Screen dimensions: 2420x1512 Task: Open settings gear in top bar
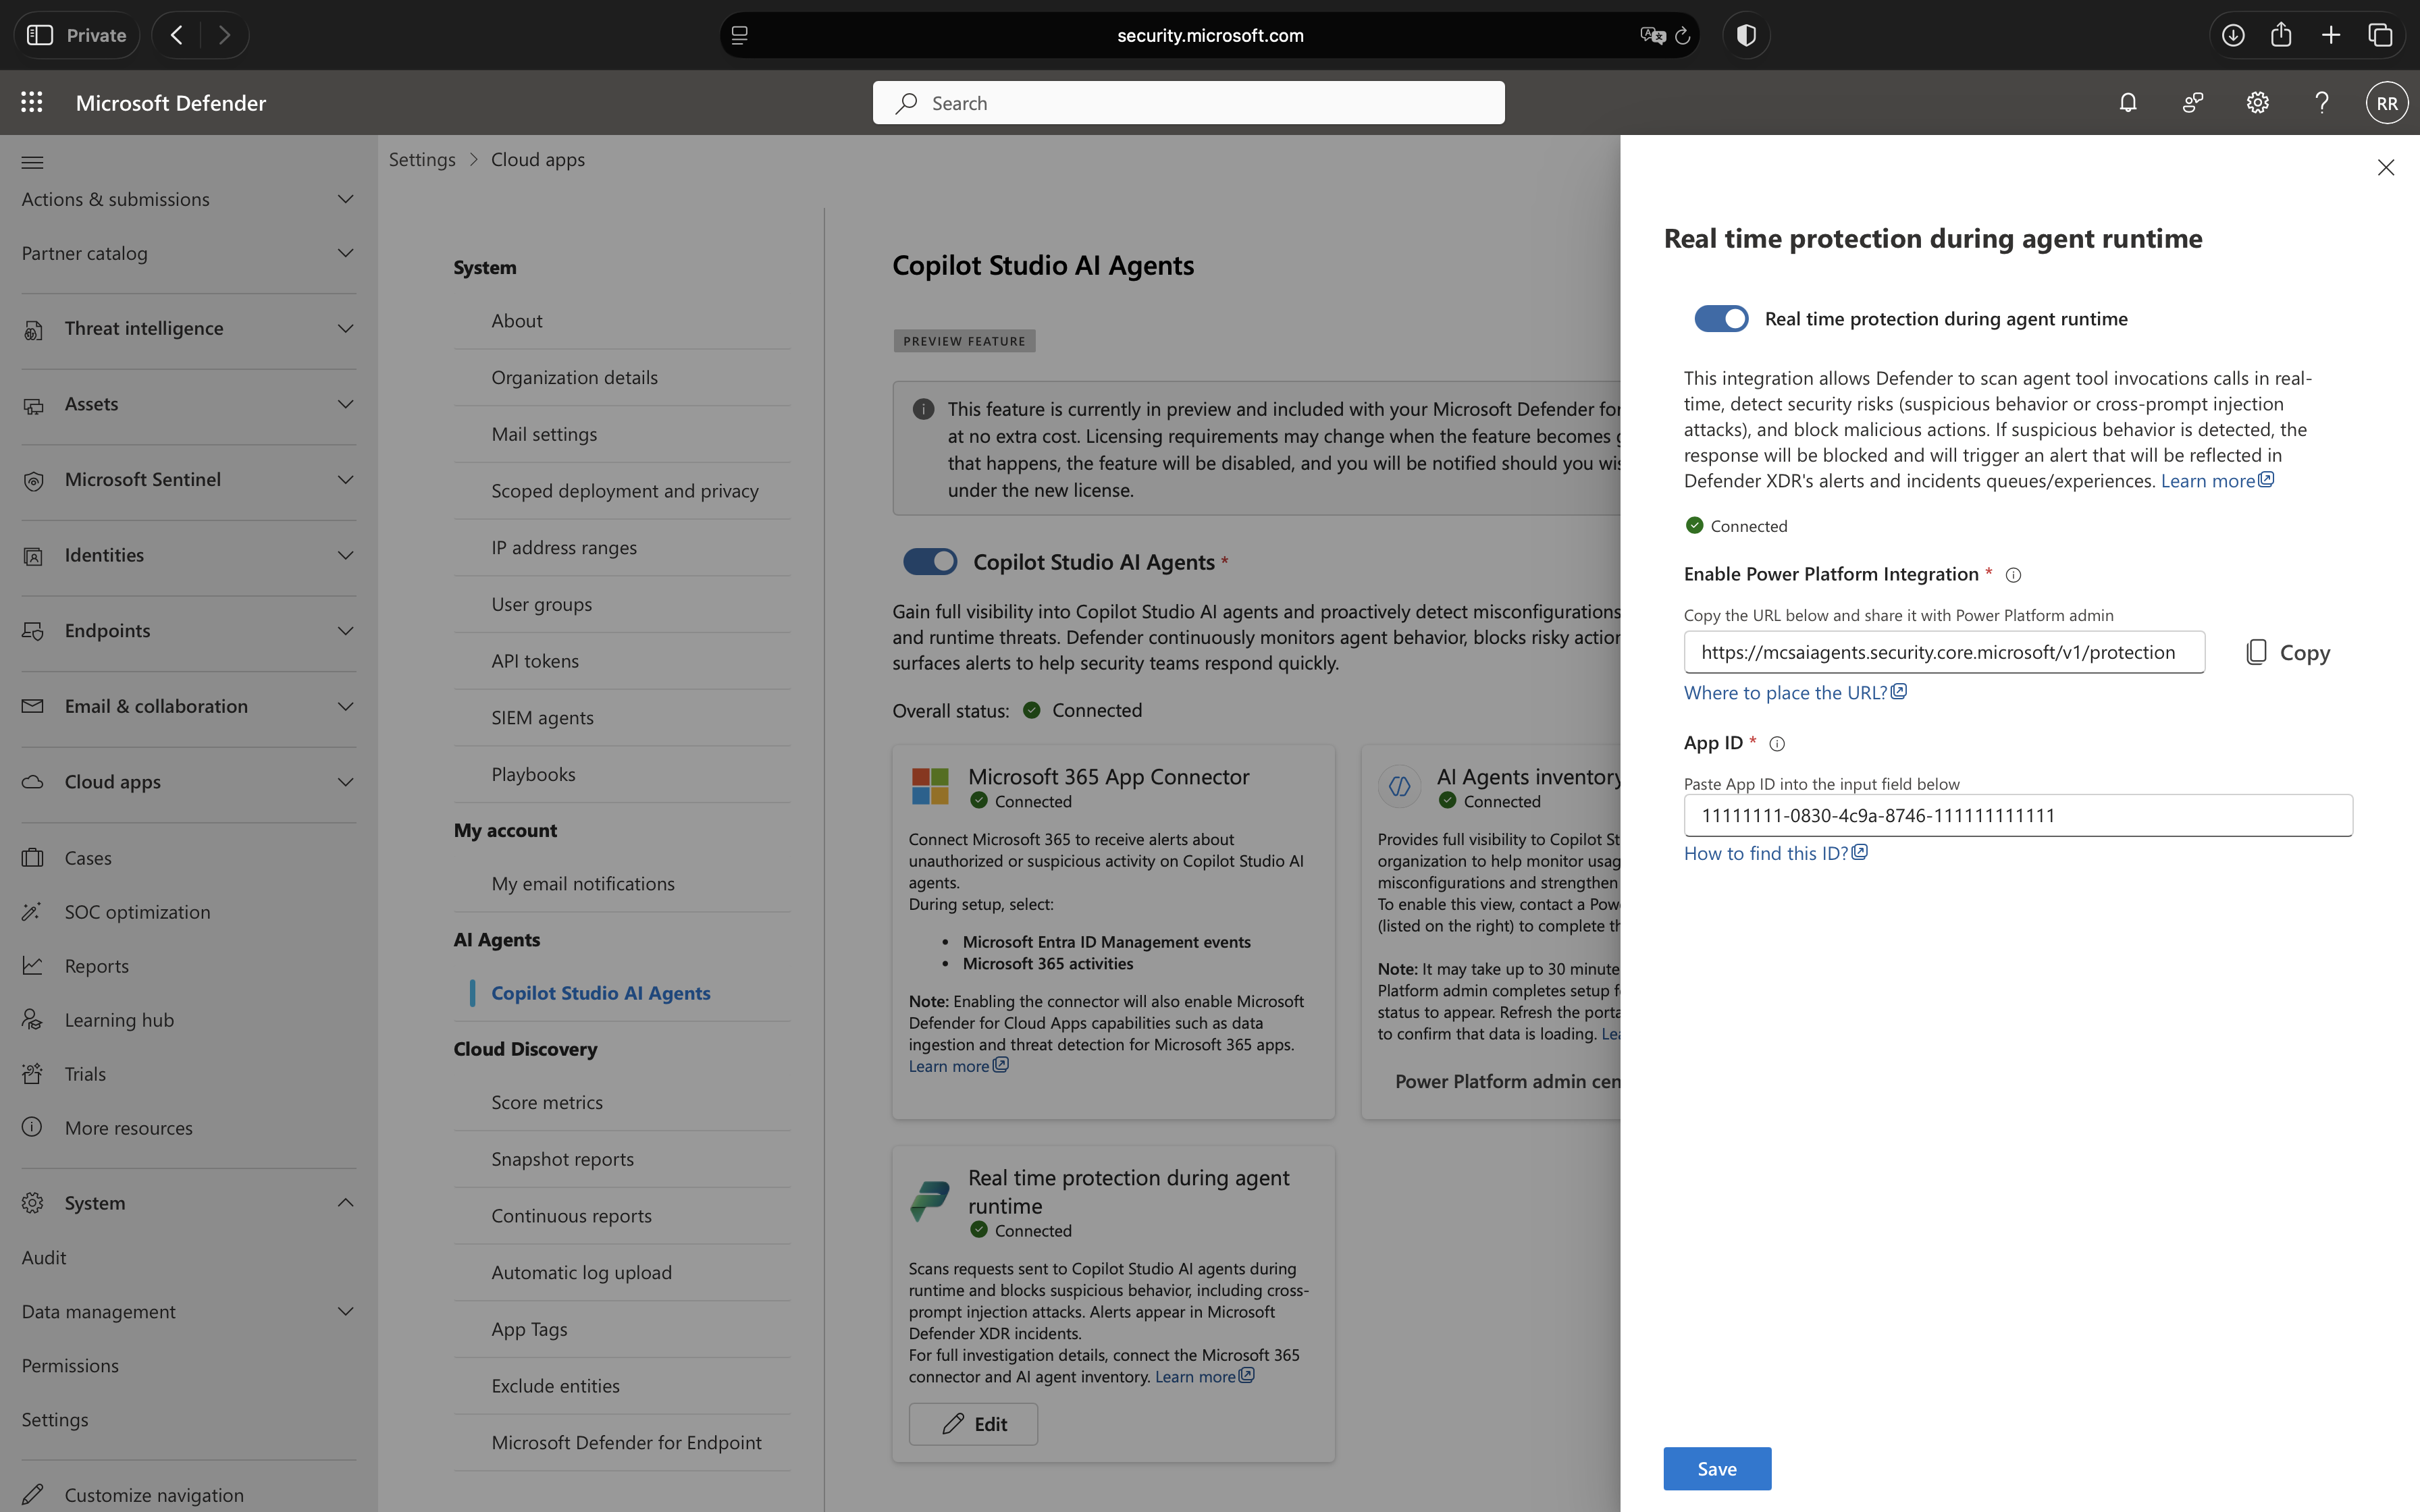coord(2257,103)
